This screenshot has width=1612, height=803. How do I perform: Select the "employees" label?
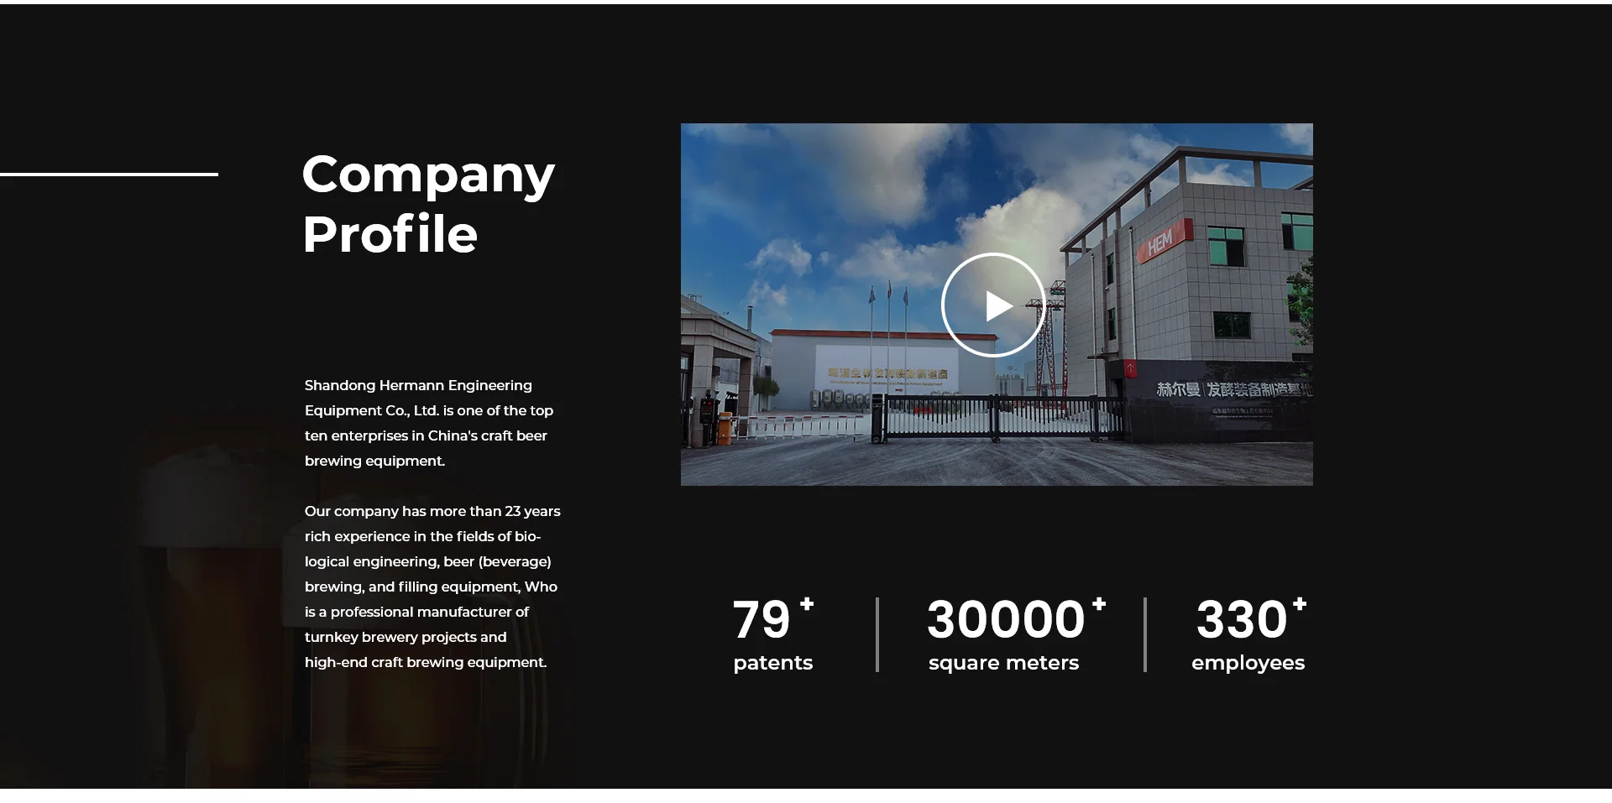coord(1248,663)
